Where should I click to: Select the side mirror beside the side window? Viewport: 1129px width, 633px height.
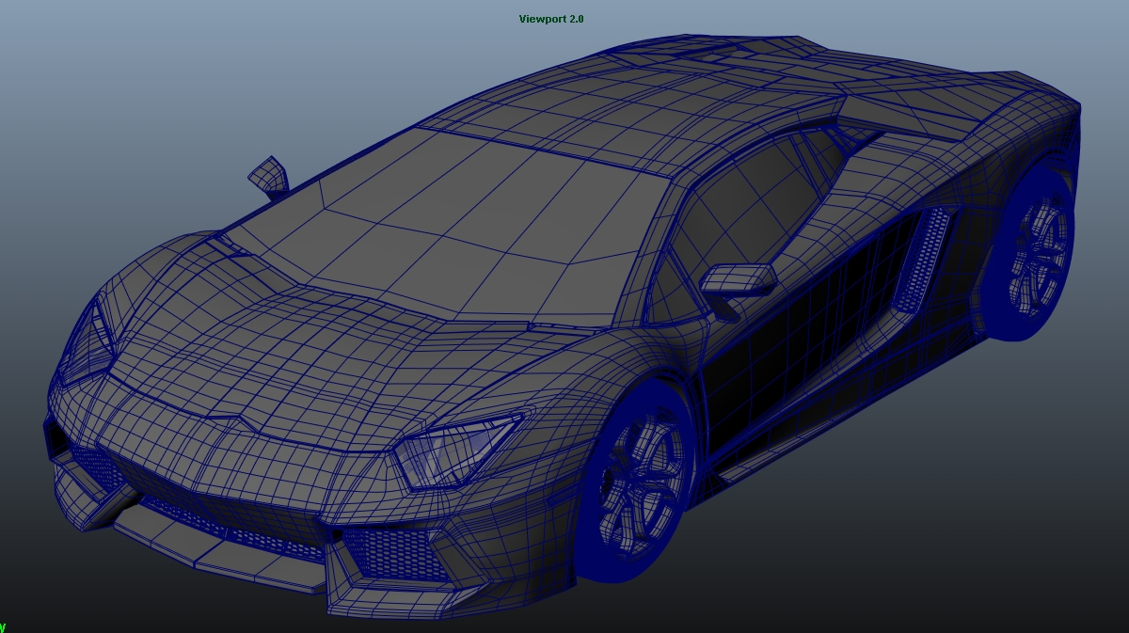point(739,279)
